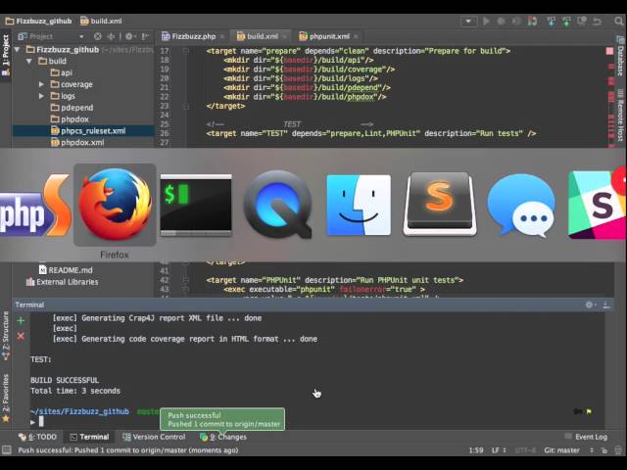Select QuickTime Player in app switcher
Screen dimensions: 627x470
coord(277,205)
